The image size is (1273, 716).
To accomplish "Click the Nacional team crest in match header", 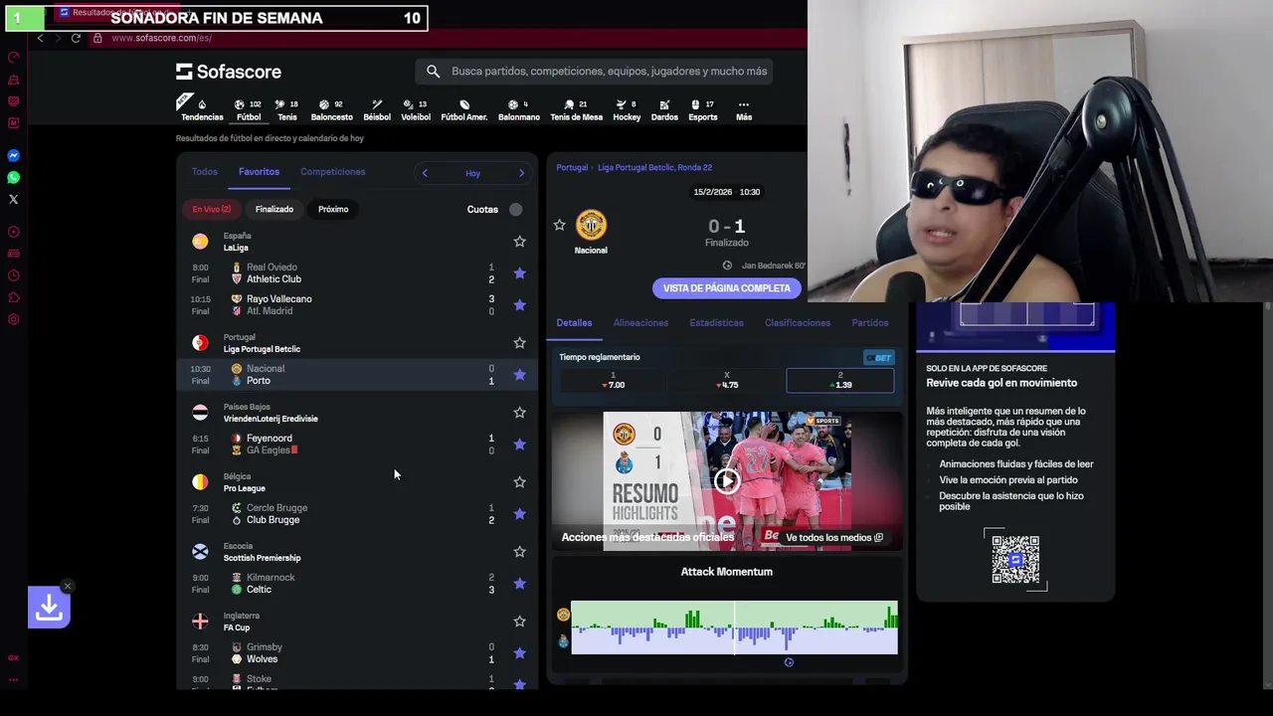I will (591, 225).
